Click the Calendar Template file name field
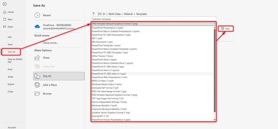278x129 pixels. pyautogui.click(x=154, y=19)
